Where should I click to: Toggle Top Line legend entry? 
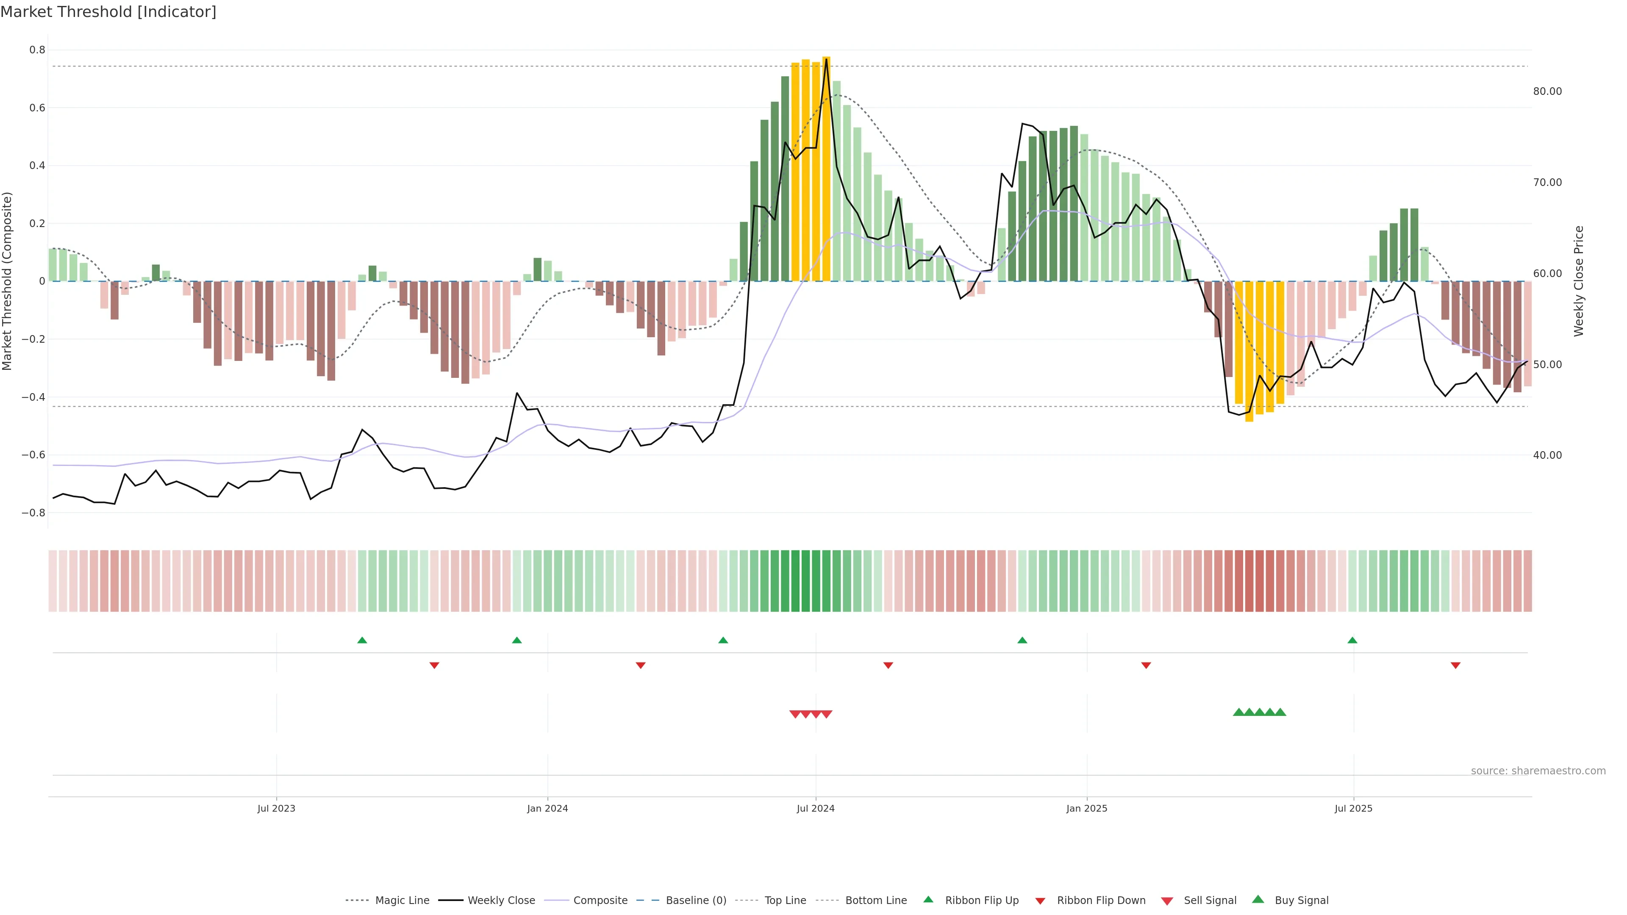click(785, 901)
